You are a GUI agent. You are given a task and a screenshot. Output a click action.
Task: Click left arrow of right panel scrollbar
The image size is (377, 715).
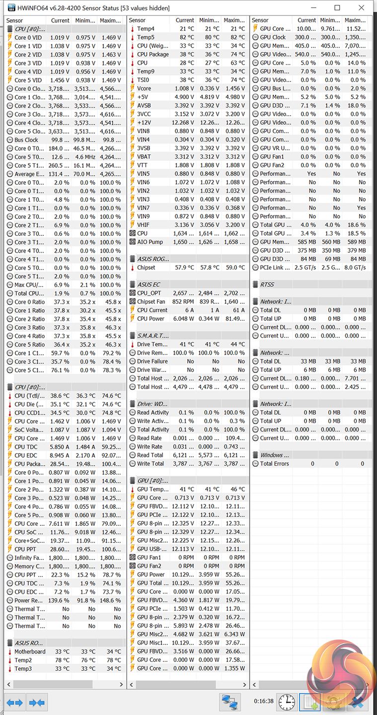click(254, 684)
